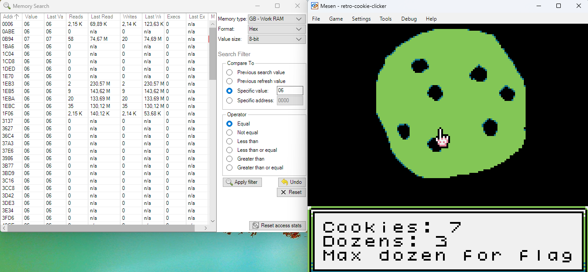This screenshot has width=588, height=272.
Task: Click the Reset button with X icon
Action: 291,192
